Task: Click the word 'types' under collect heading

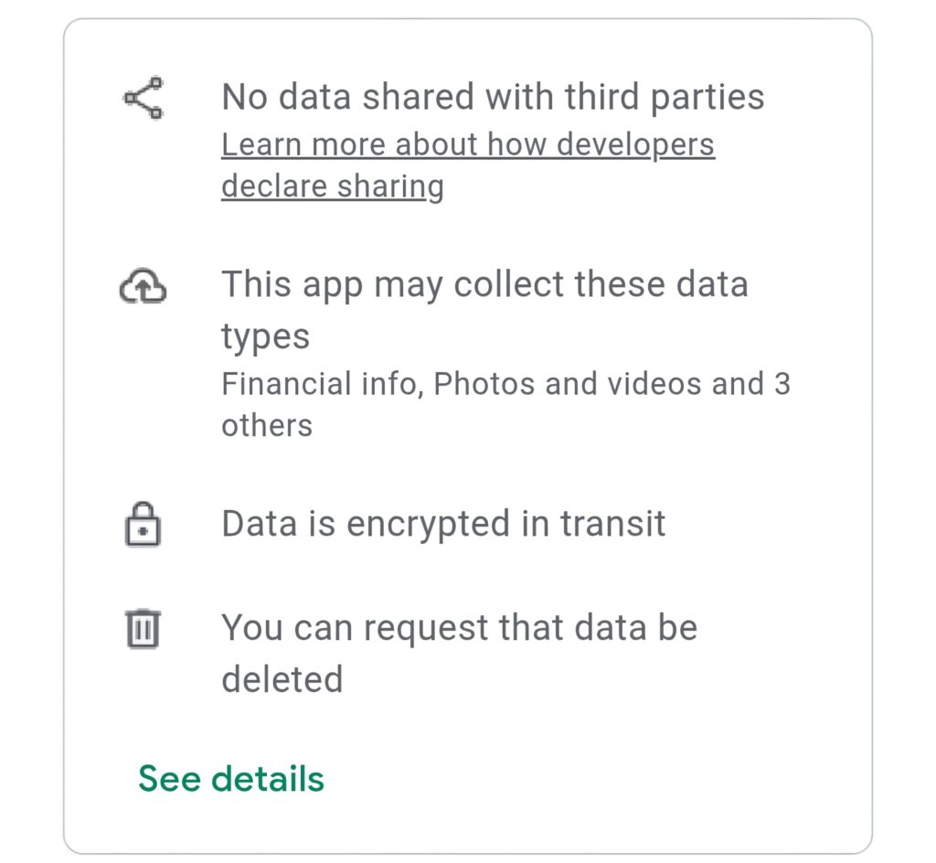Action: [x=266, y=337]
